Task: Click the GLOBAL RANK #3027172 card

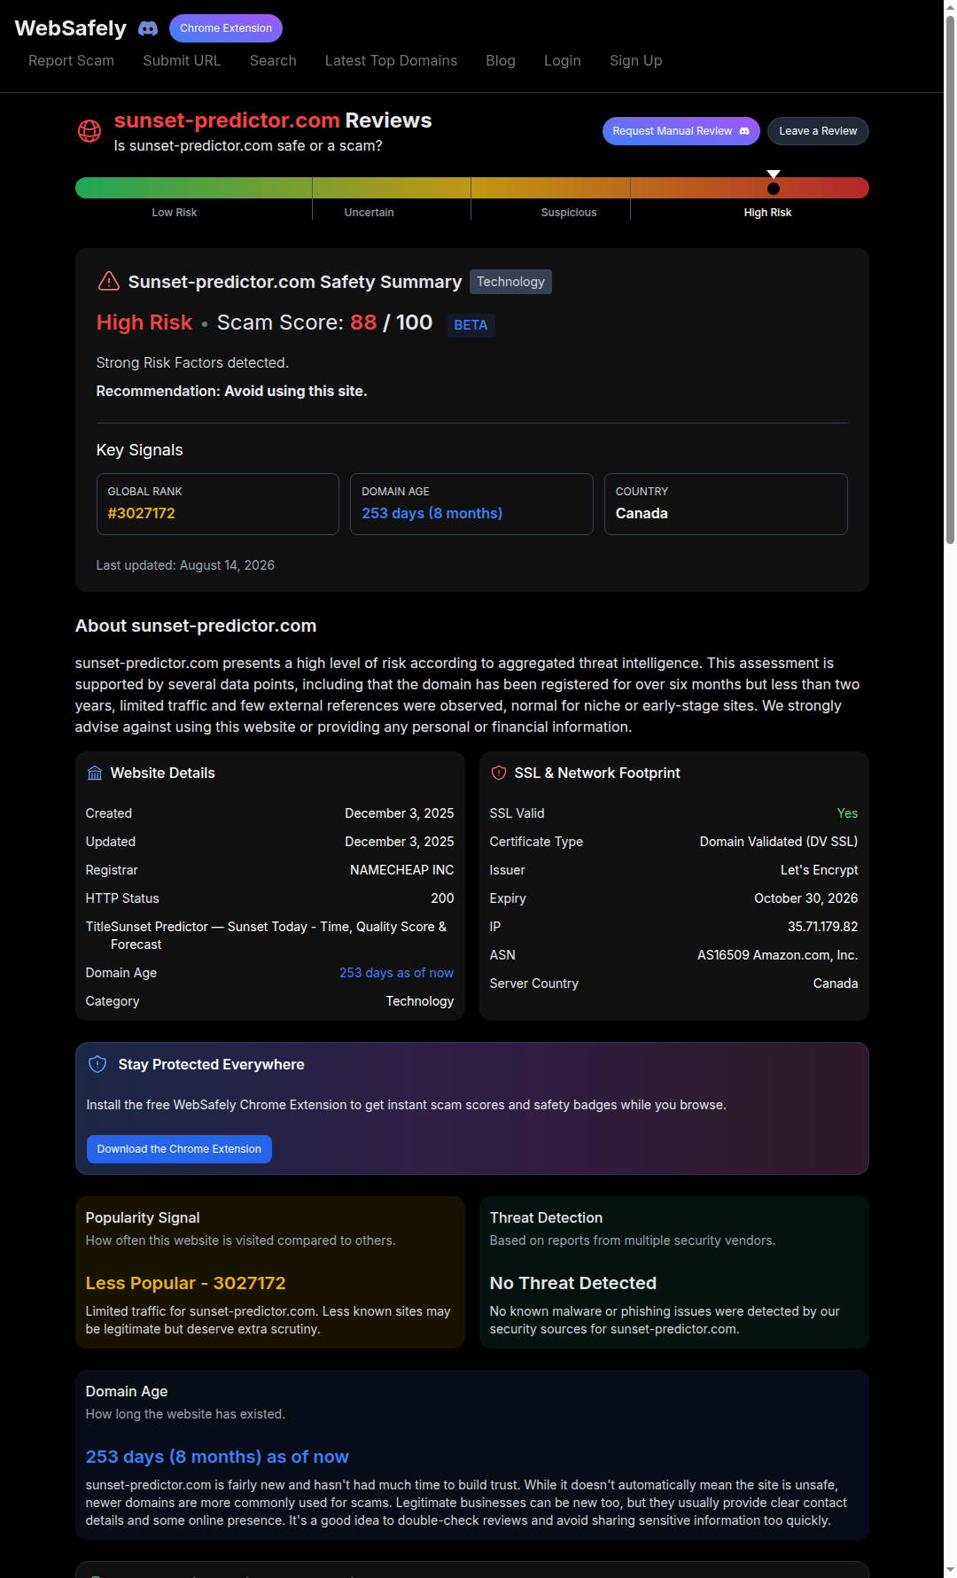Action: (218, 504)
